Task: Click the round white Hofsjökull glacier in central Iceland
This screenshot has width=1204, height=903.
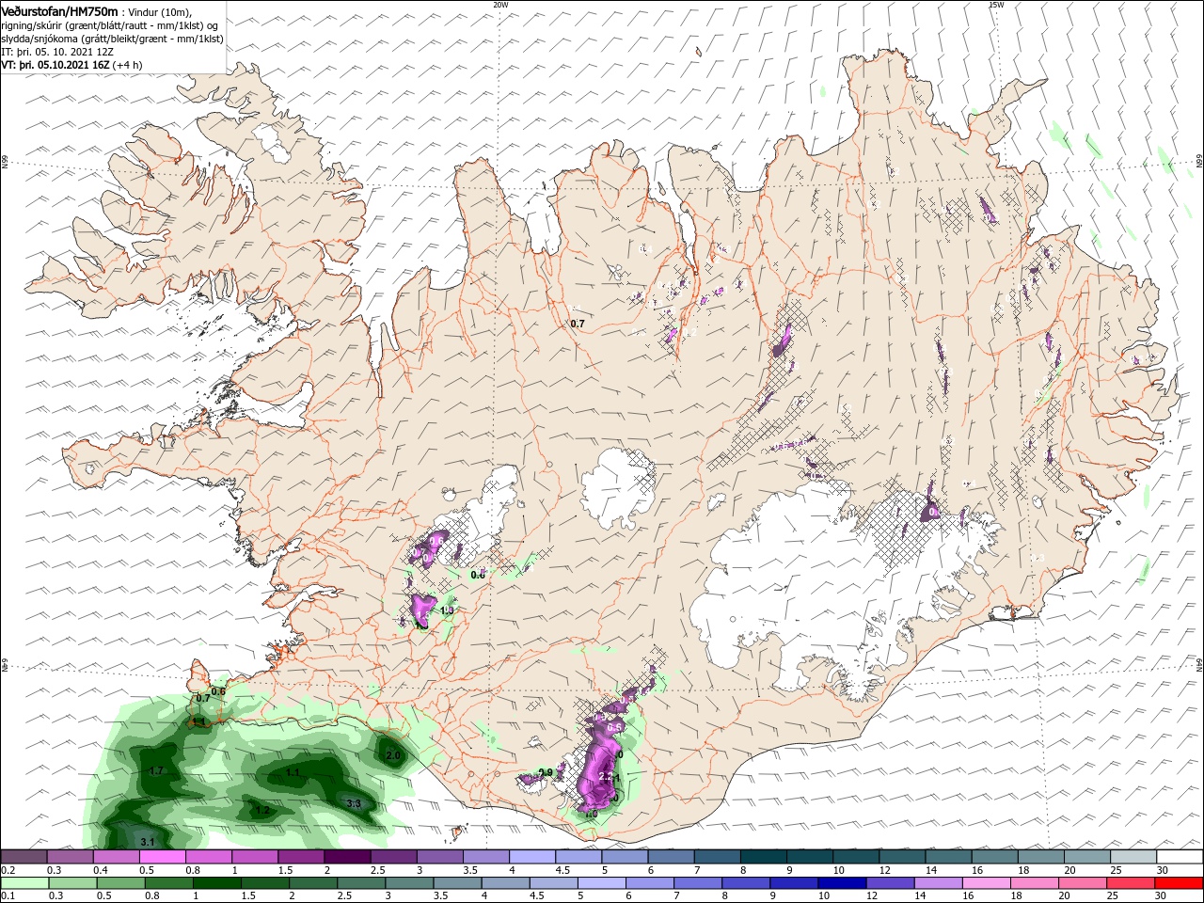Action: (x=616, y=486)
